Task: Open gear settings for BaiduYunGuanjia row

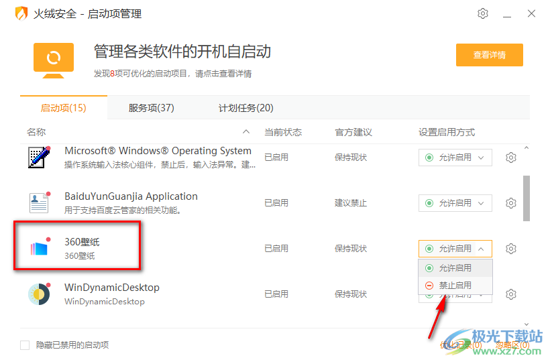Action: [x=510, y=203]
